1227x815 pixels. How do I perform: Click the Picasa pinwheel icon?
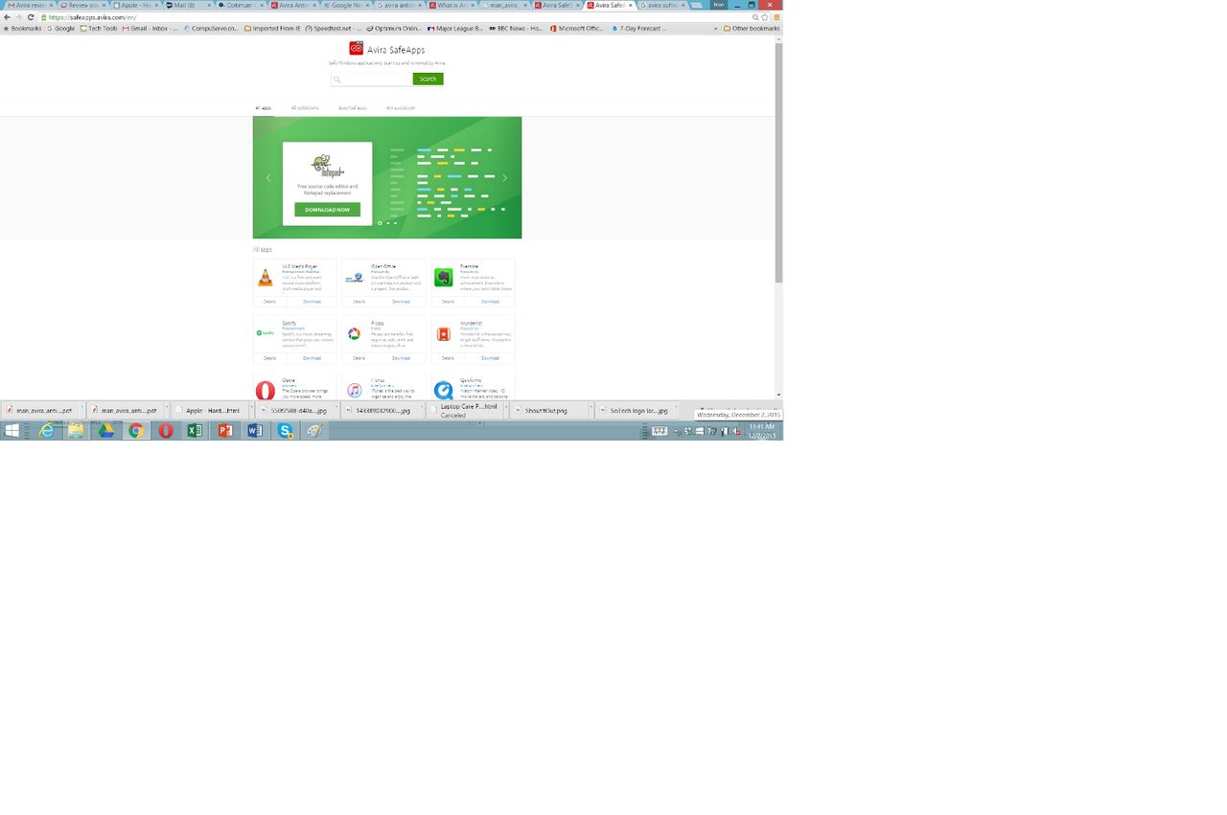[354, 333]
